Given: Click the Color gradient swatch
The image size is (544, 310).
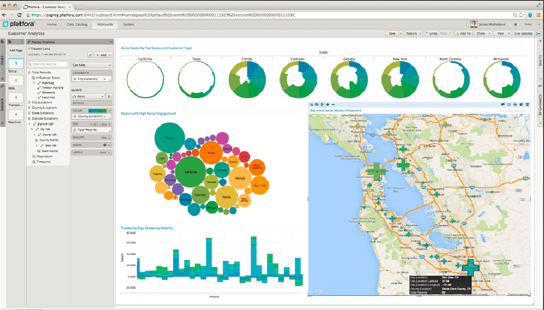Looking at the screenshot, I should pyautogui.click(x=97, y=111).
